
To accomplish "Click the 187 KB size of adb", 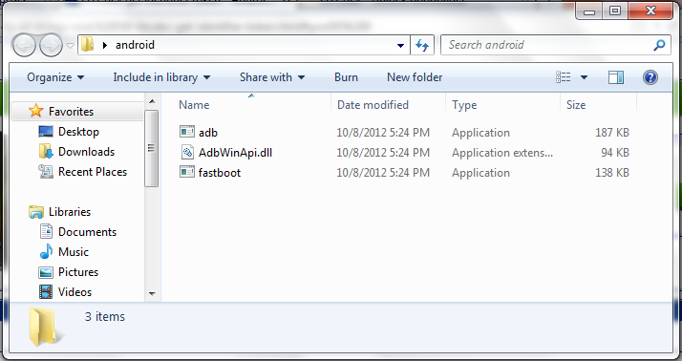I will (x=612, y=133).
